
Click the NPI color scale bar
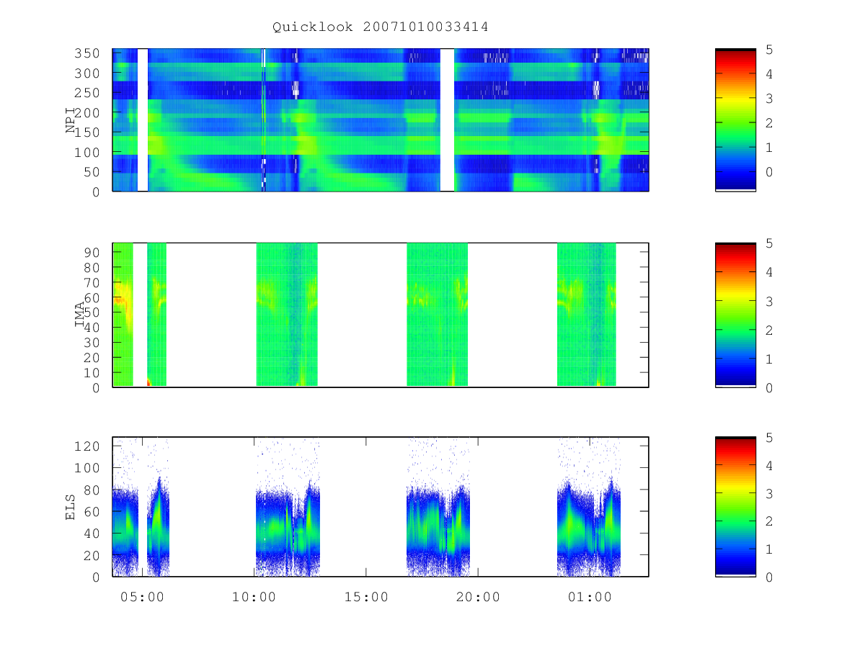pos(735,120)
